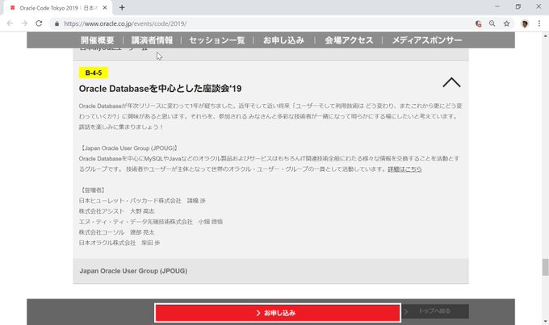The width and height of the screenshot is (549, 325).
Task: Click the 株式会社アシスト speaker line
Action: tap(116, 211)
